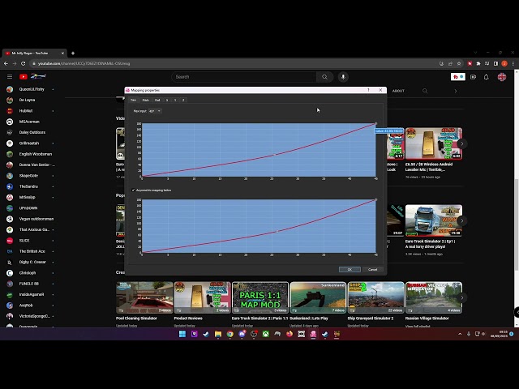
Task: Switch to the Mr Jolly Roger YouTube browser tab
Action: click(x=34, y=53)
